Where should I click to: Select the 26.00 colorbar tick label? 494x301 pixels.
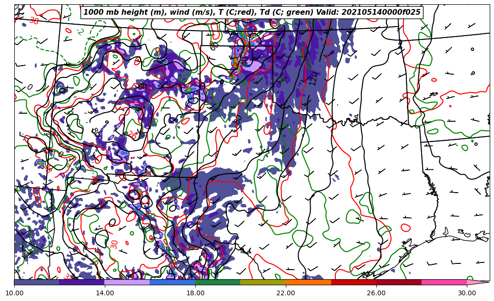[x=376, y=293]
